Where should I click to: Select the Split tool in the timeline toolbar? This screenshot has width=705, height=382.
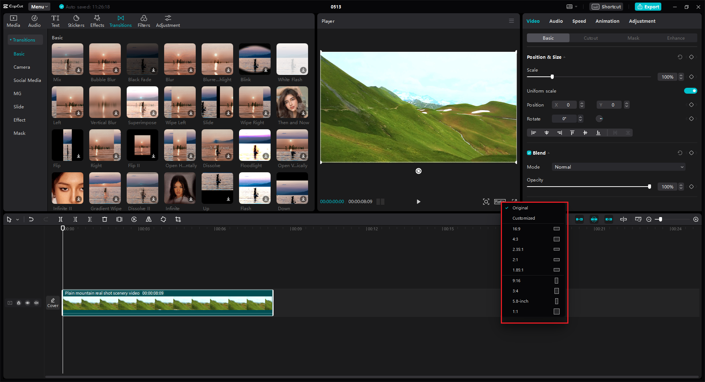tap(61, 219)
